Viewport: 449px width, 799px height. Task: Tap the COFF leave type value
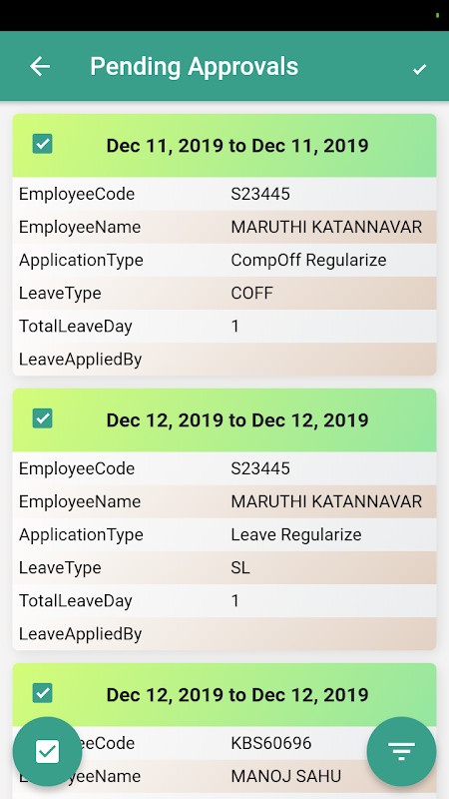tap(252, 294)
